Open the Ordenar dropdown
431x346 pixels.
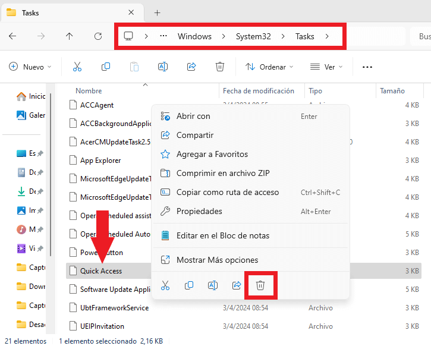(269, 67)
